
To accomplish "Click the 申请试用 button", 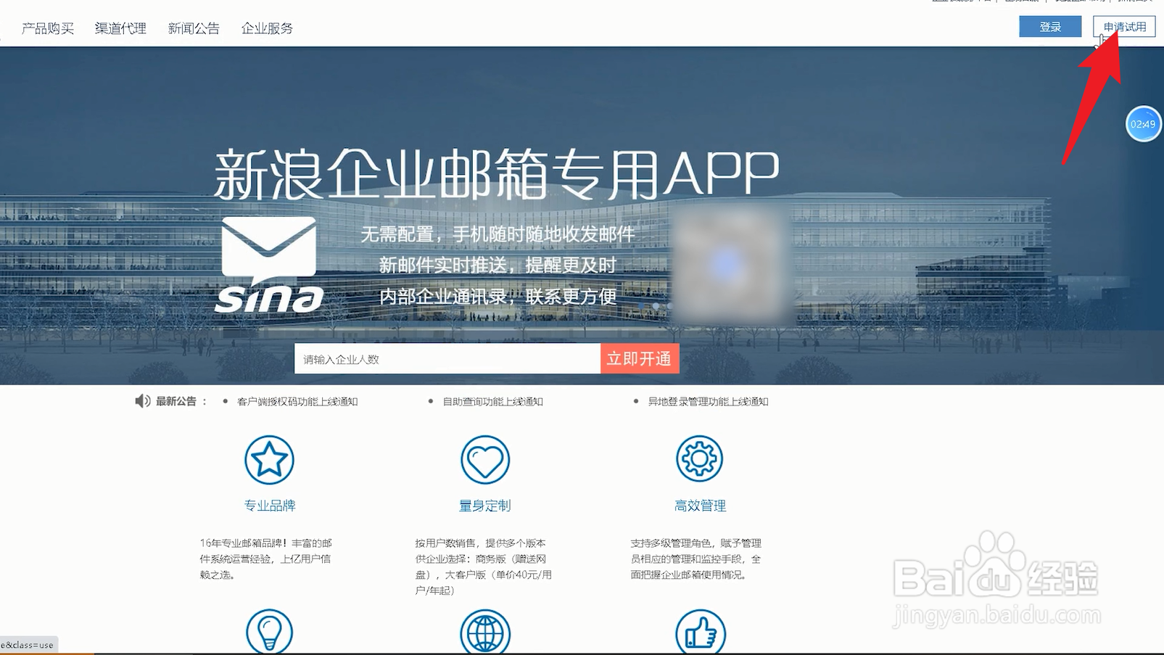I will pos(1124,27).
